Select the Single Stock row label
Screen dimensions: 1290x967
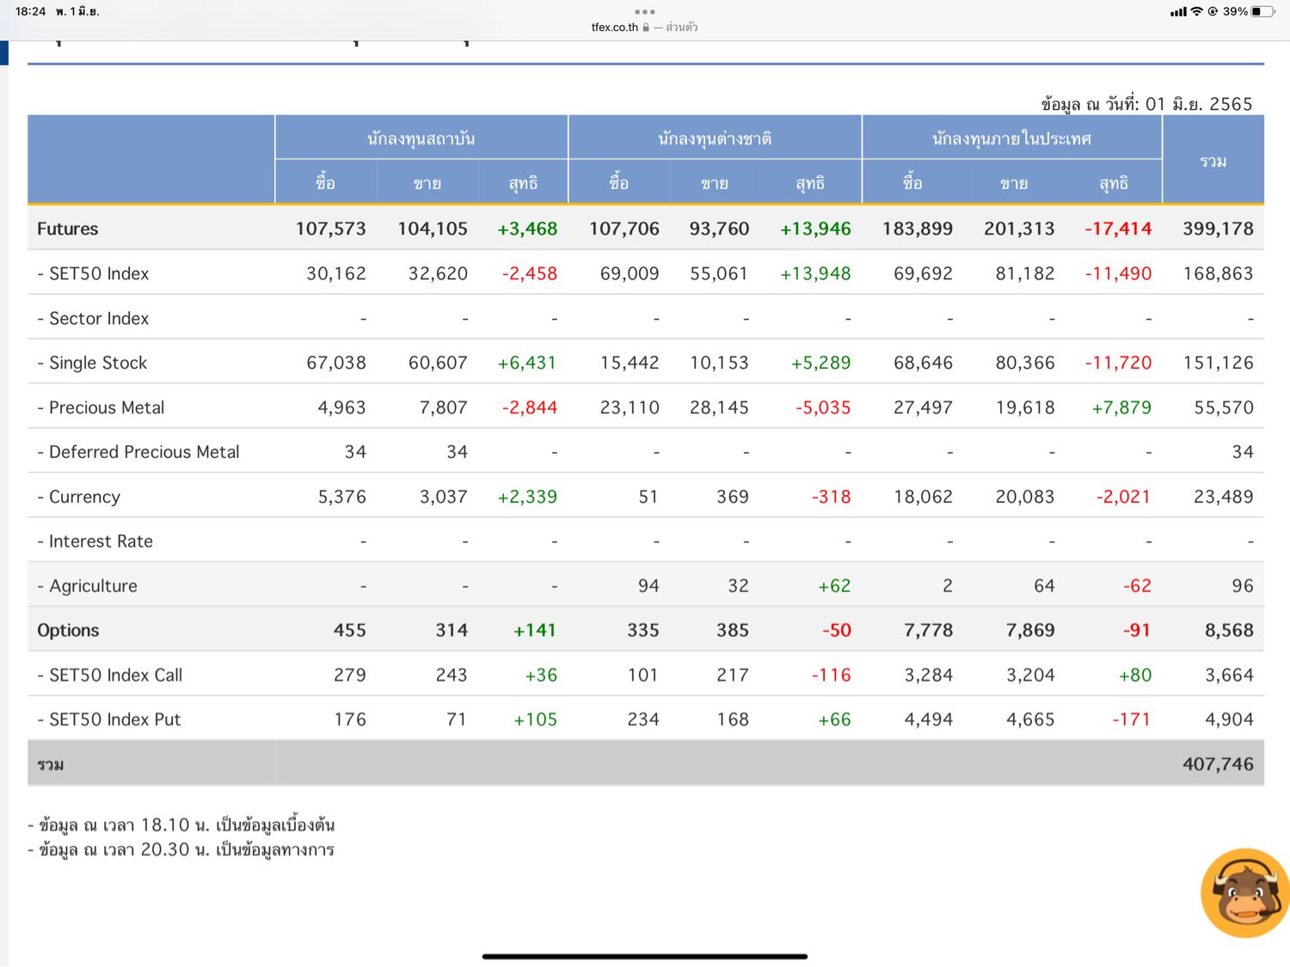point(97,363)
